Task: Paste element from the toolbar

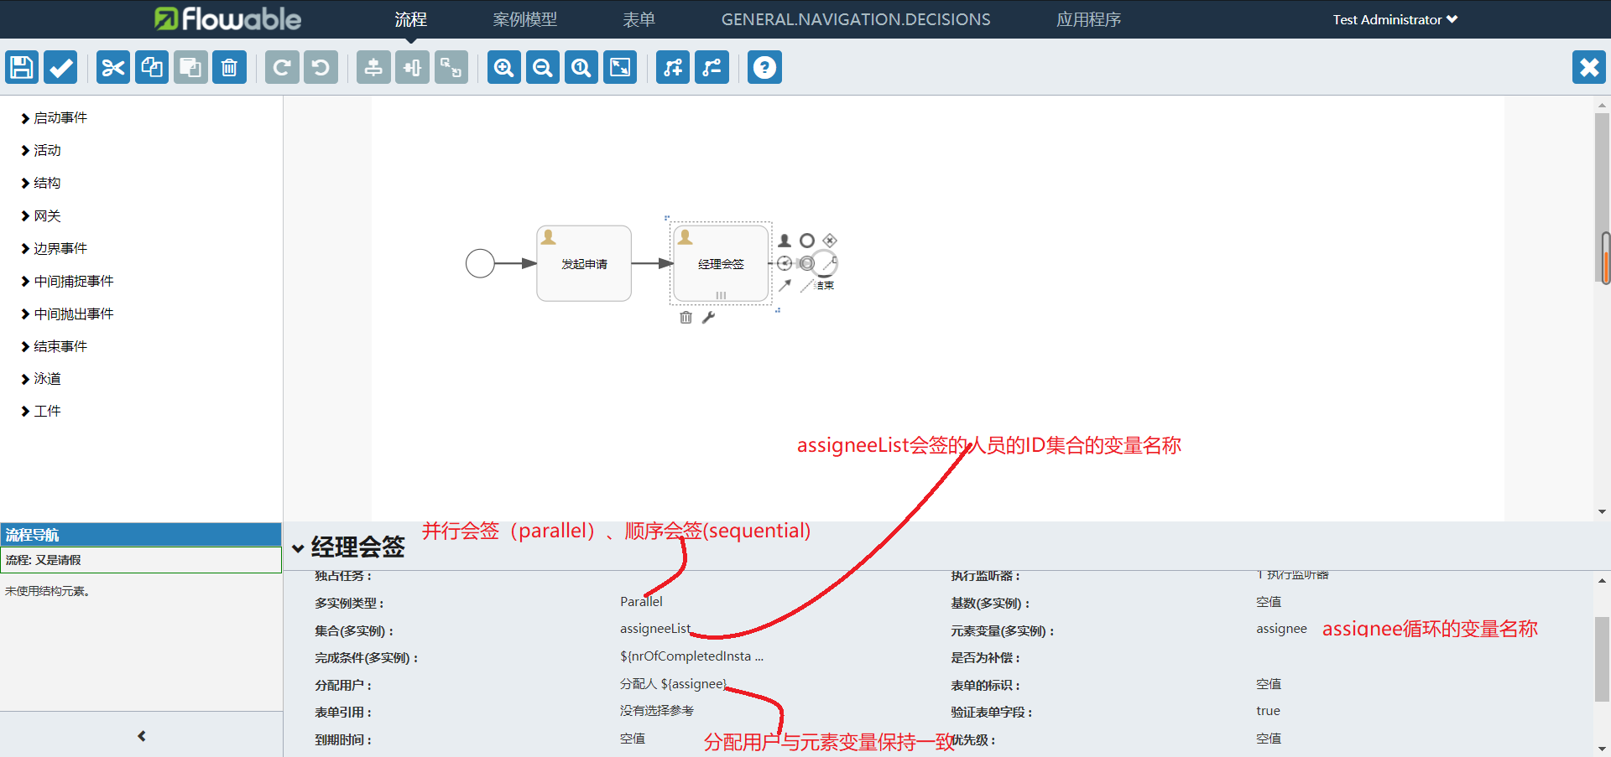Action: 190,67
